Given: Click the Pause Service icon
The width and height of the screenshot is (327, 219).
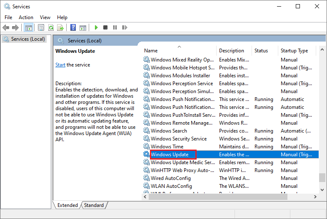Looking at the screenshot, I should 115,27.
